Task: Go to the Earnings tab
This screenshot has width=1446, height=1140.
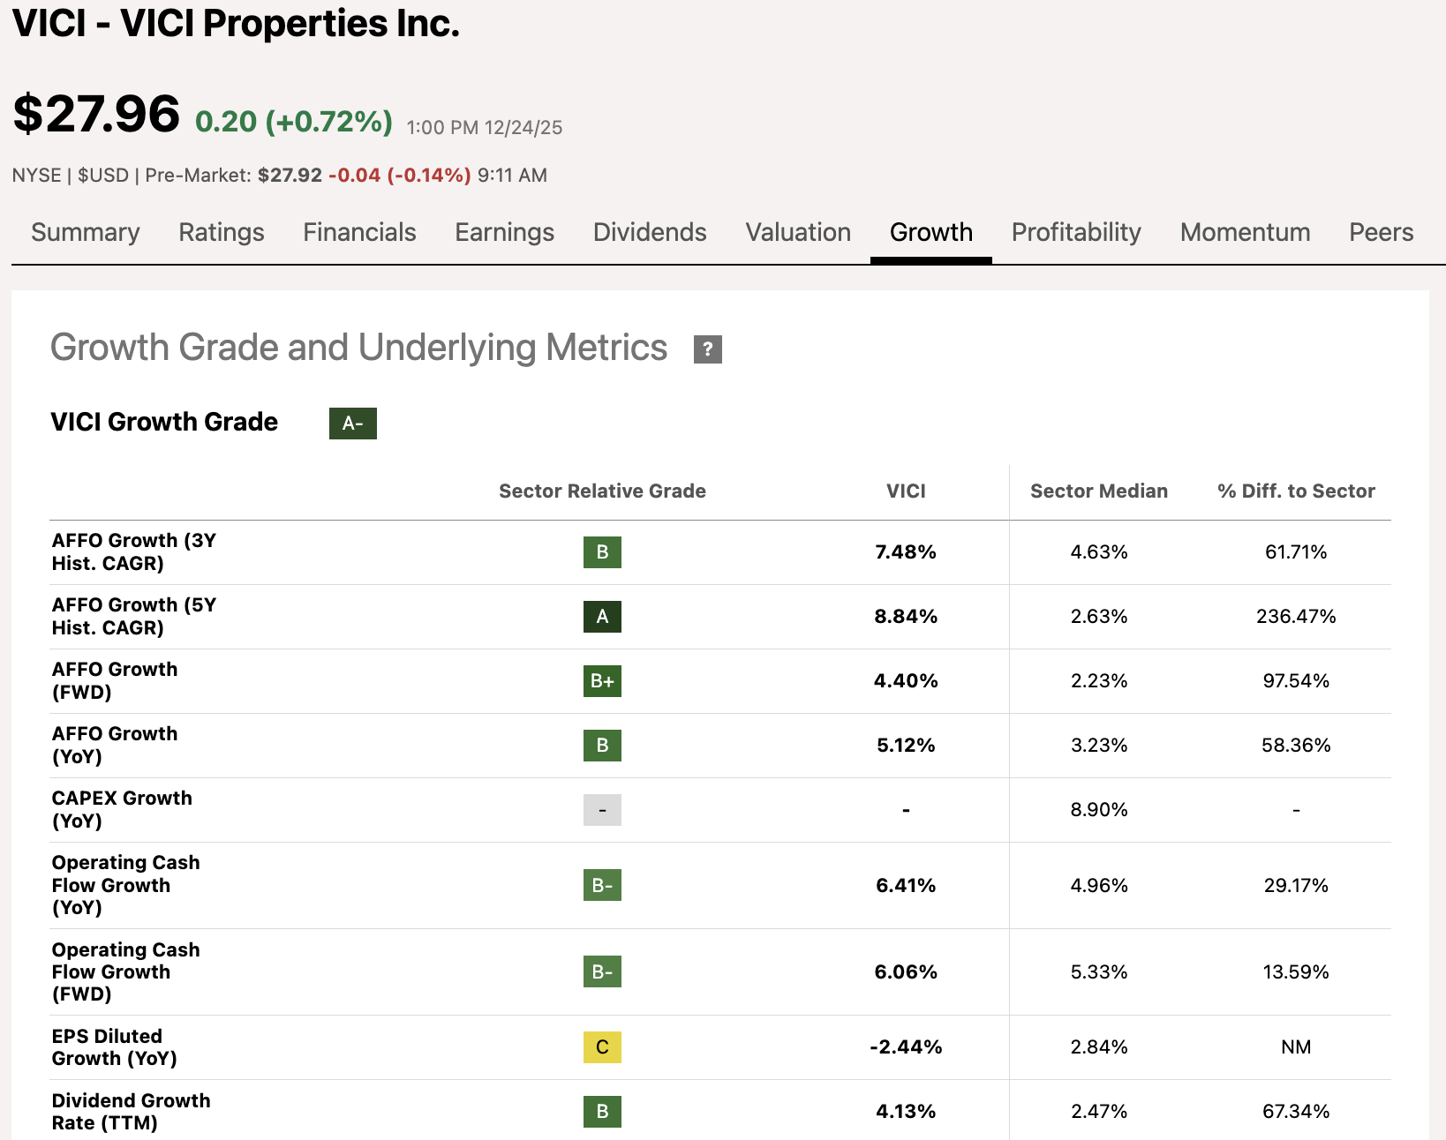Action: 505,232
